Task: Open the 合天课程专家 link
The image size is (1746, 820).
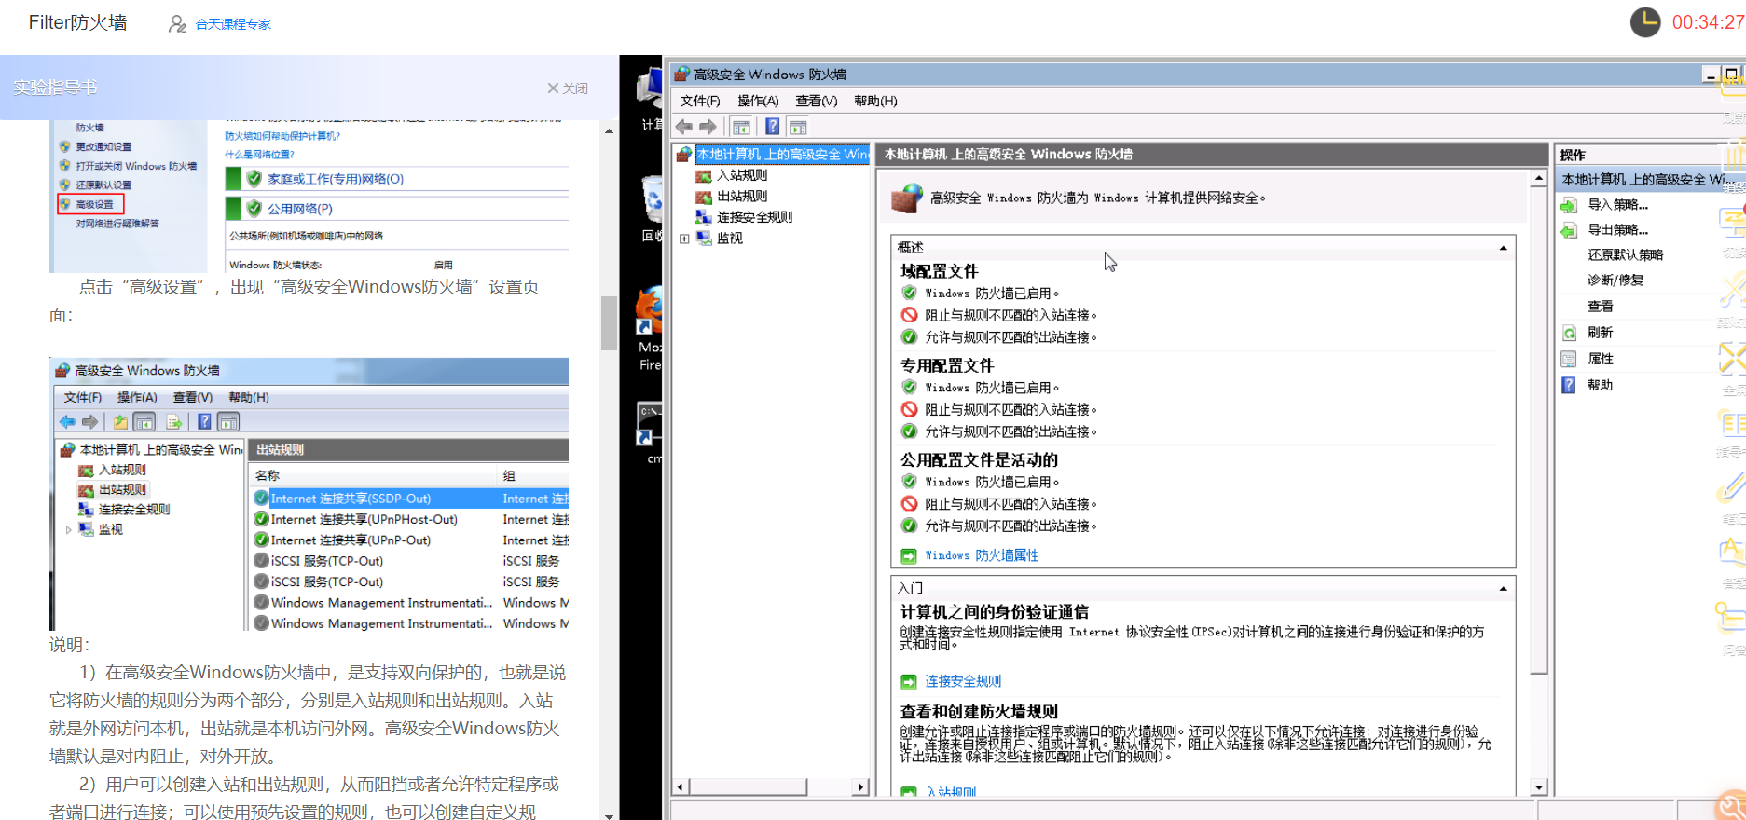Action: 233,24
